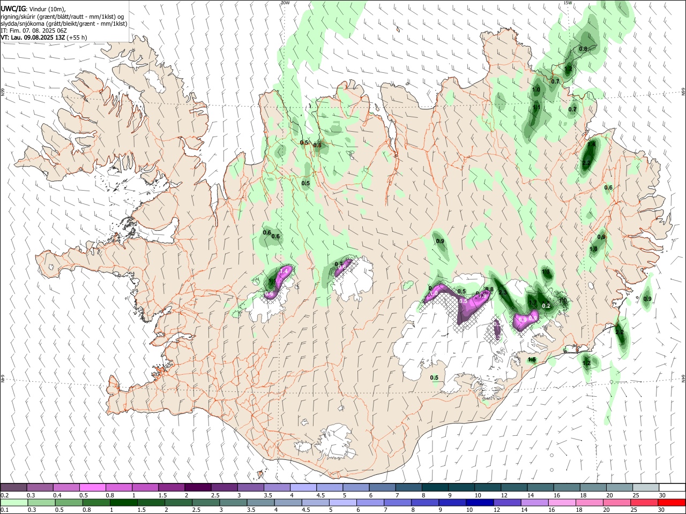The width and height of the screenshot is (686, 514).
Task: Click the 'UWC/IG: Vindur (10m),' title text
Action: (x=33, y=10)
